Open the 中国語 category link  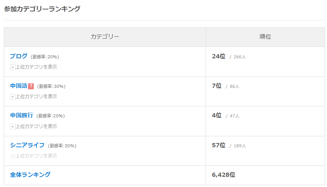pyautogui.click(x=19, y=86)
